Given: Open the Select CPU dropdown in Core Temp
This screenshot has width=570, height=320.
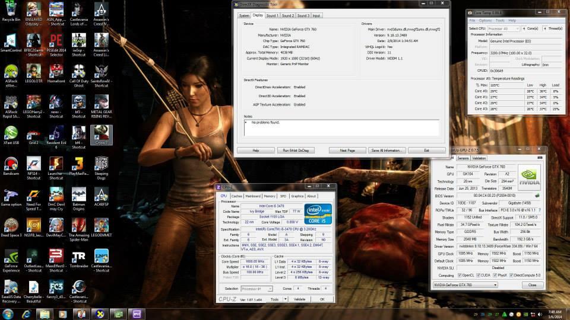Looking at the screenshot, I should click(503, 28).
